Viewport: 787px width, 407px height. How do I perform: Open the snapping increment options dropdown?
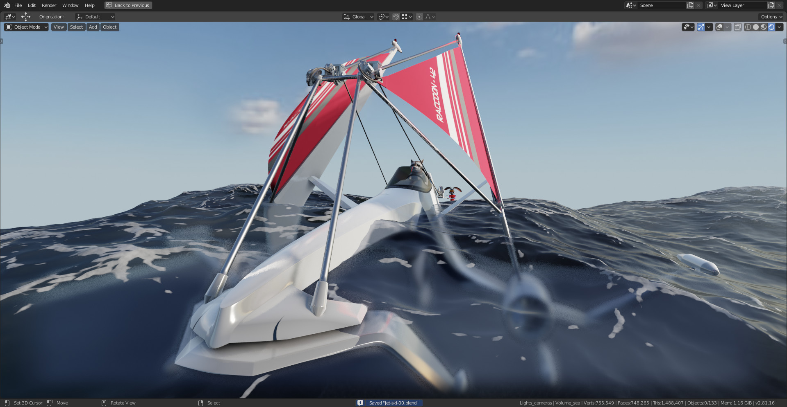pos(407,17)
